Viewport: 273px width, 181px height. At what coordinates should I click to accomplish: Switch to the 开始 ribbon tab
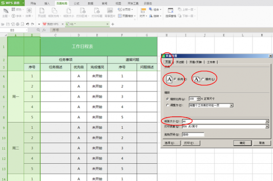[x=33, y=3]
